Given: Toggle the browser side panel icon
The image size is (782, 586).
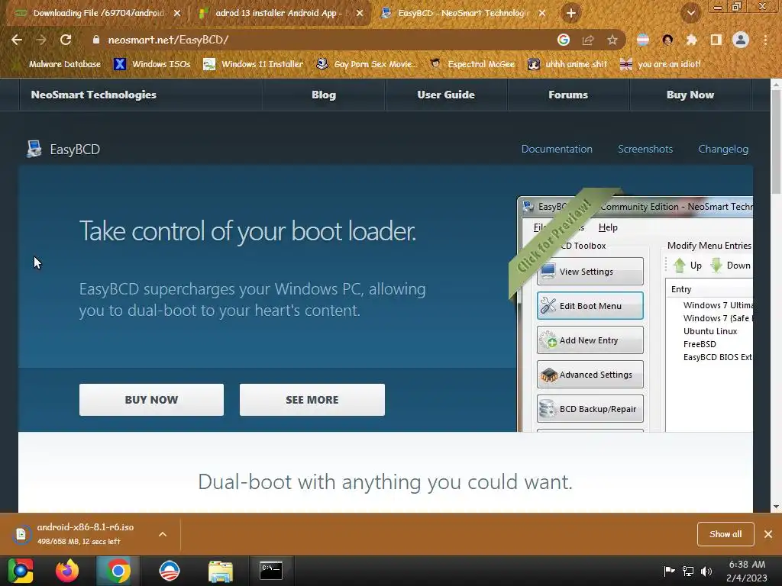Looking at the screenshot, I should [x=716, y=40].
